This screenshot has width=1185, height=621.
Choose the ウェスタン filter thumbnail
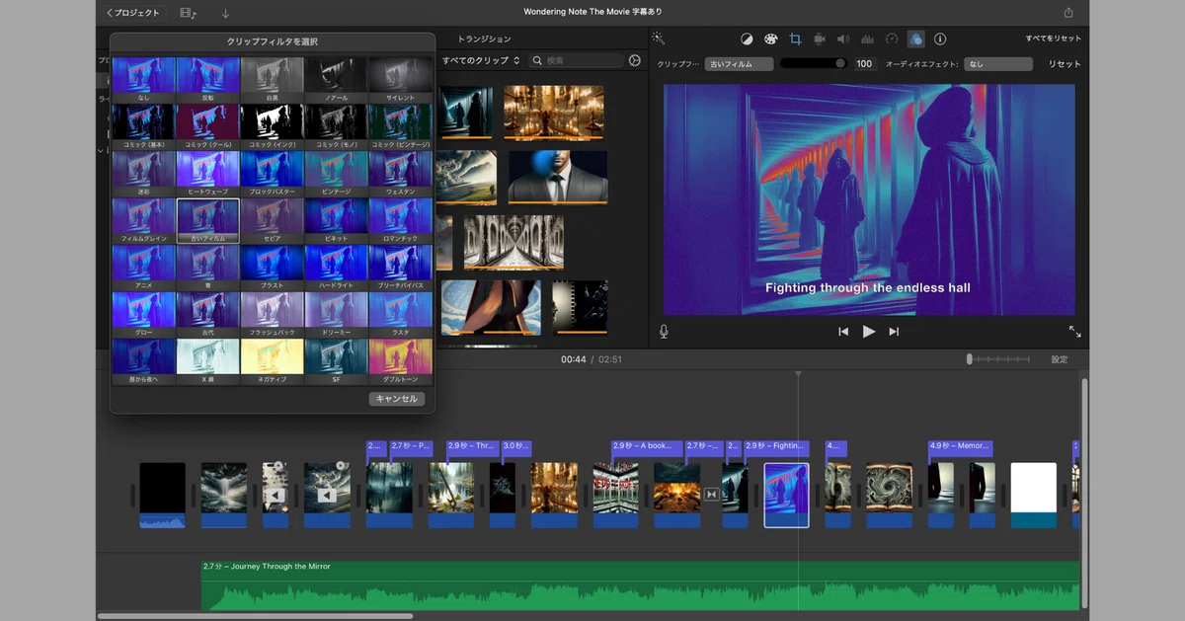pyautogui.click(x=400, y=174)
